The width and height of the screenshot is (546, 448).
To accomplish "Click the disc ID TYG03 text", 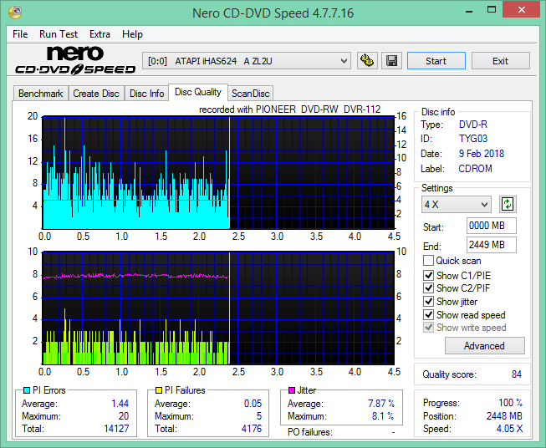I will [x=473, y=139].
